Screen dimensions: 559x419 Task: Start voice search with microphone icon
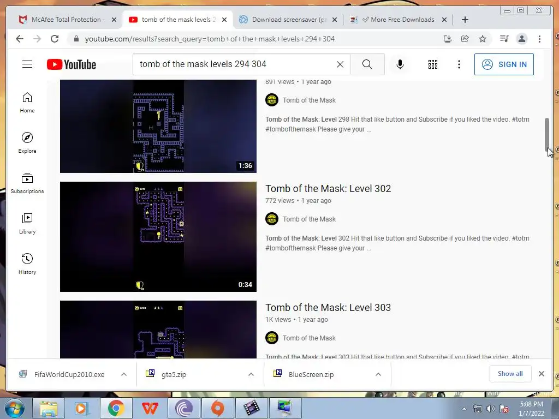(400, 64)
